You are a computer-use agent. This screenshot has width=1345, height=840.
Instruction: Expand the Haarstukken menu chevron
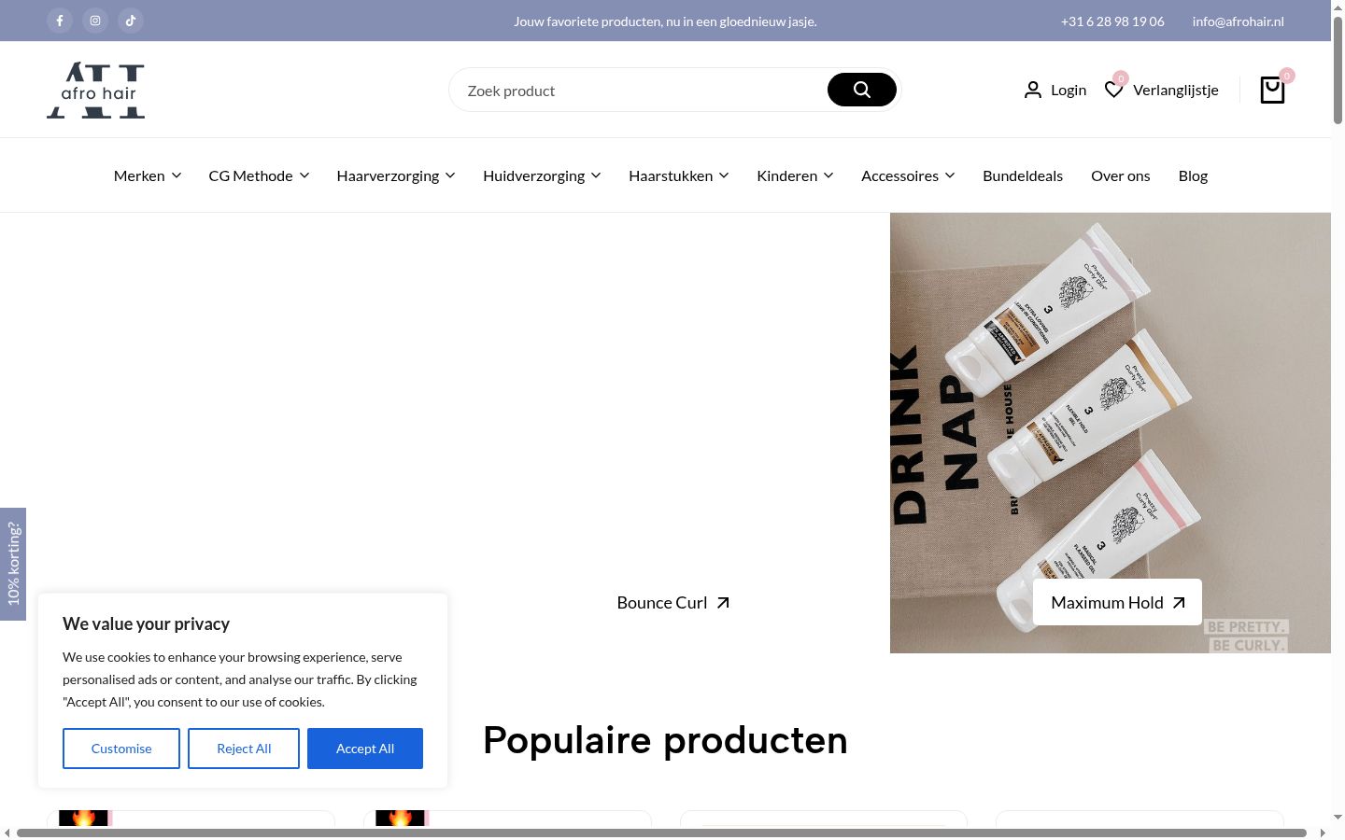click(724, 175)
